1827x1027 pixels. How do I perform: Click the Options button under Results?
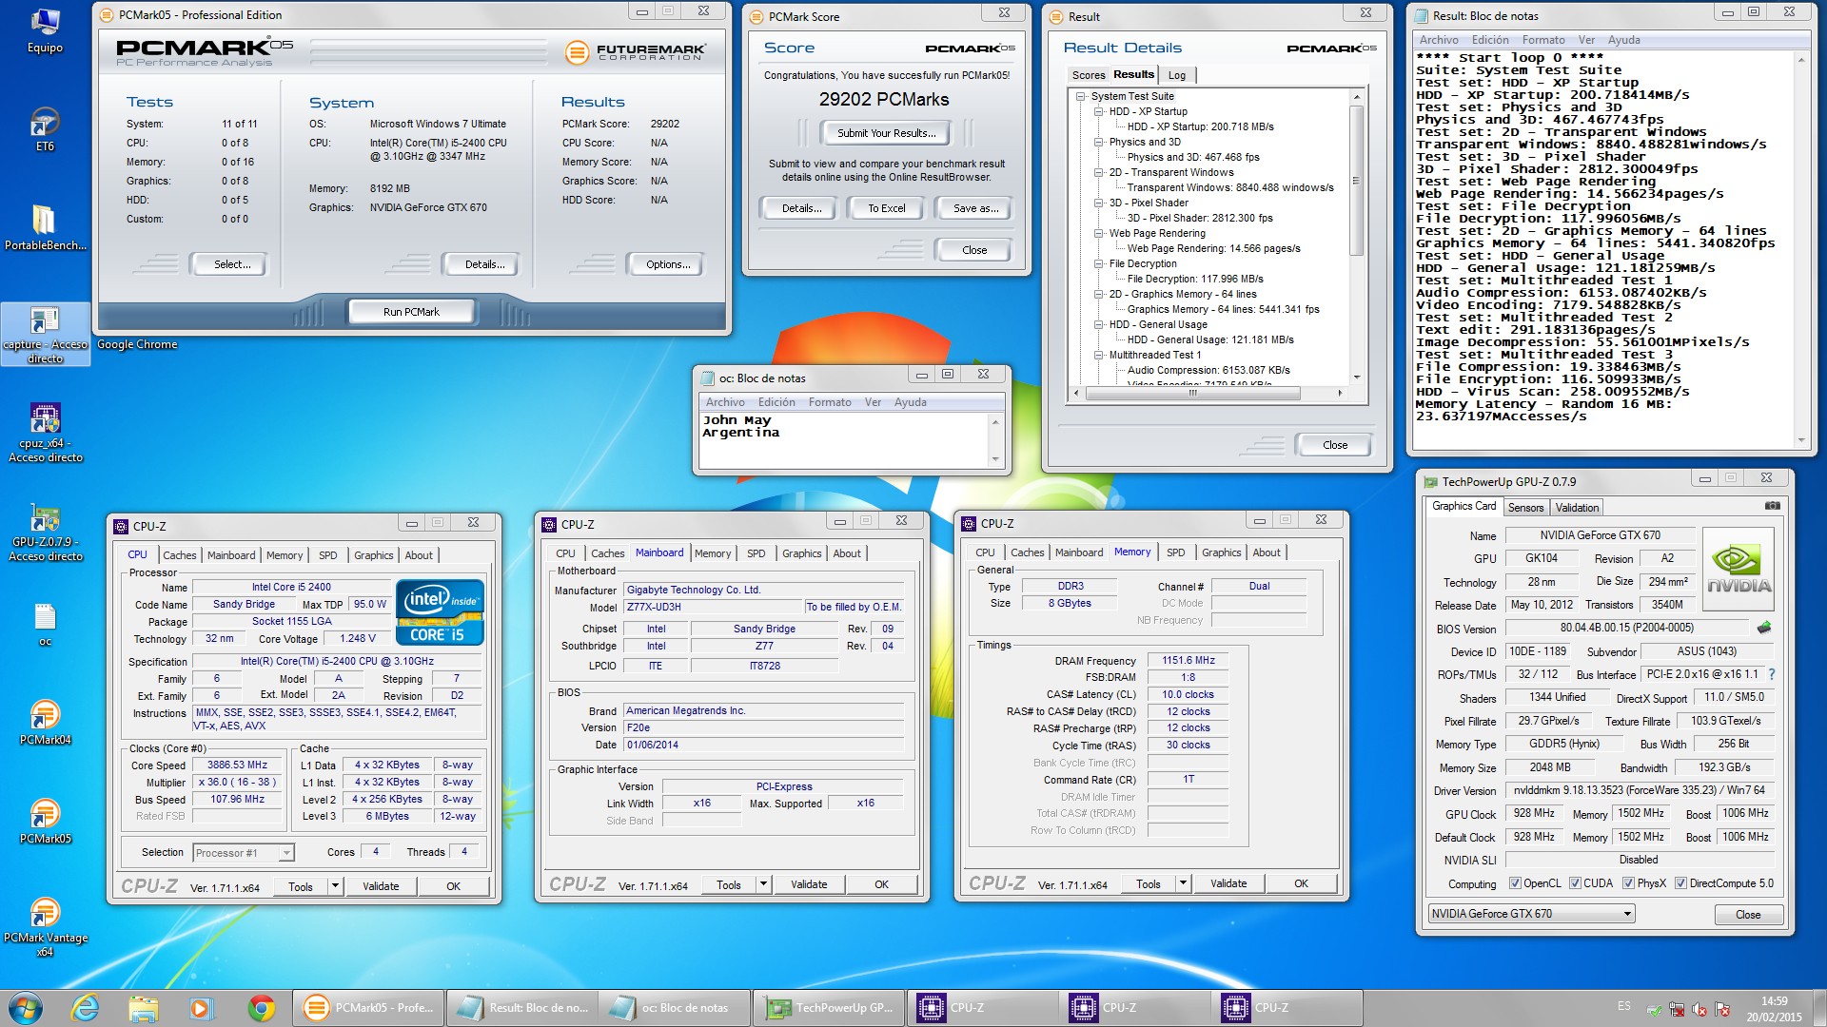pos(668,264)
